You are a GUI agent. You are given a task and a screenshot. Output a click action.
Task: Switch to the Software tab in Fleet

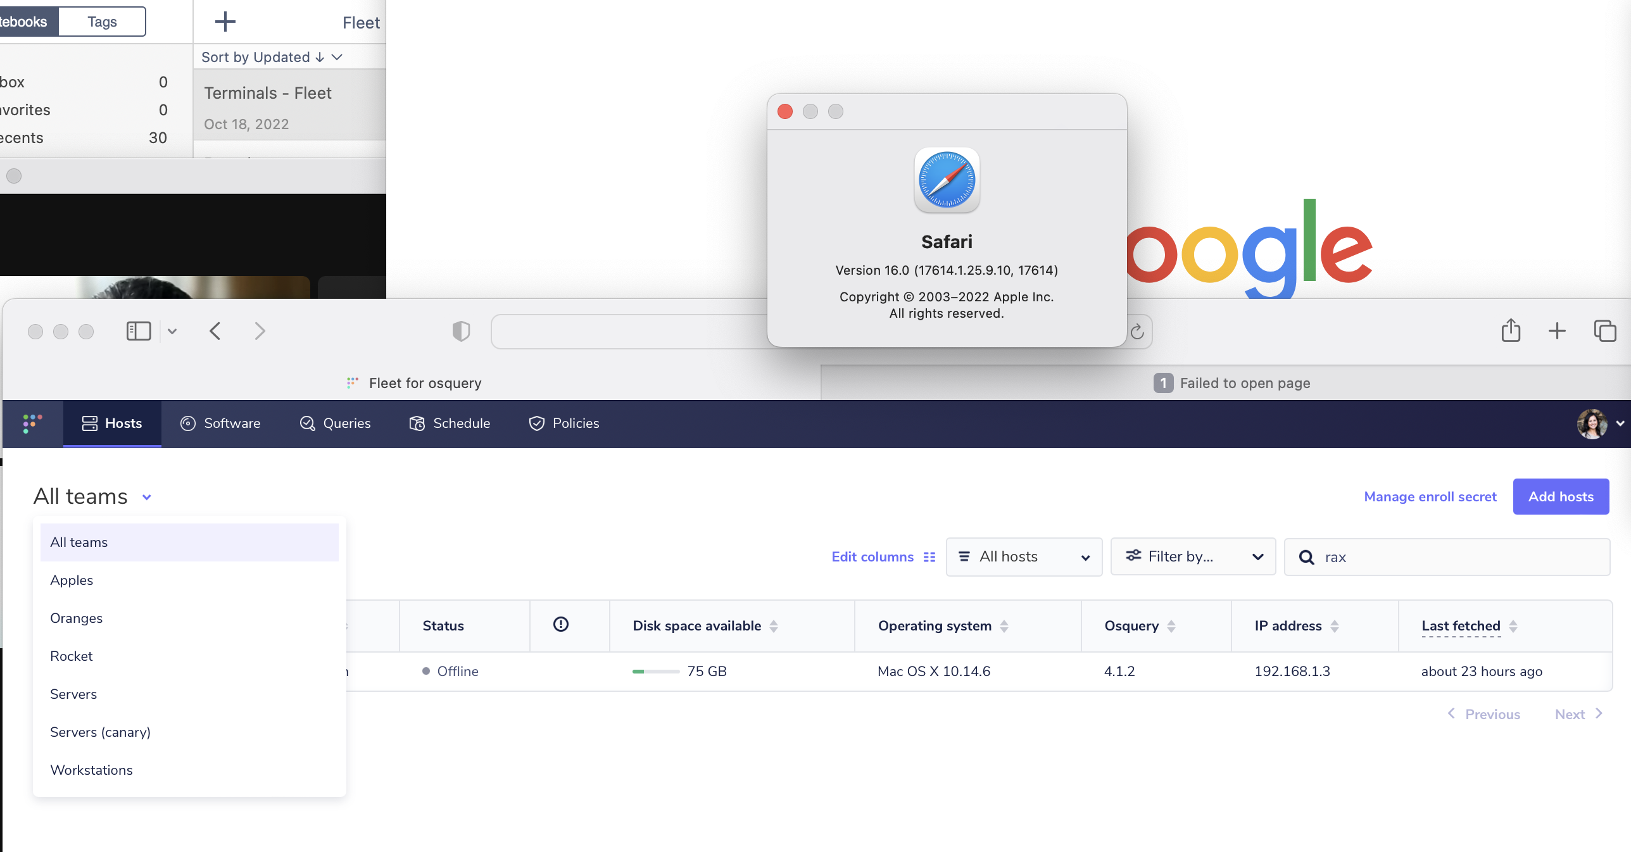pyautogui.click(x=220, y=423)
